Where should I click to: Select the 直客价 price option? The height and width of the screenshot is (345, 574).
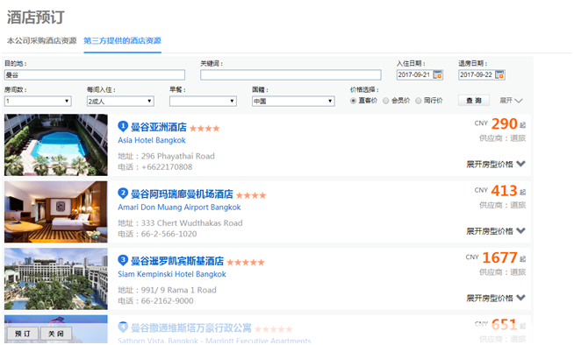tap(353, 101)
